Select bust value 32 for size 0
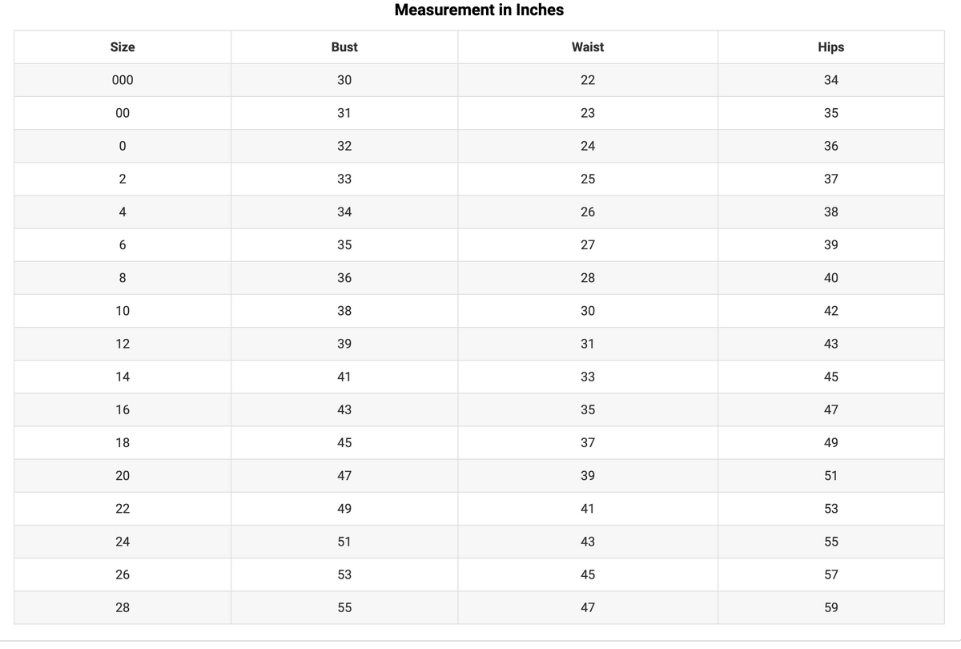Viewport: 961px width, 649px height. [x=344, y=146]
